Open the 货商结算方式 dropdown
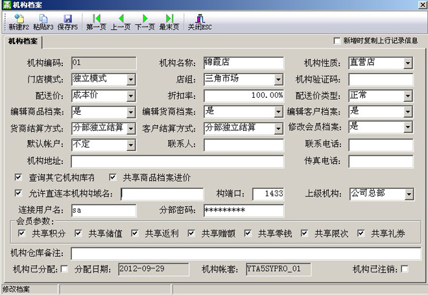The height and width of the screenshot is (295, 428). pos(131,128)
